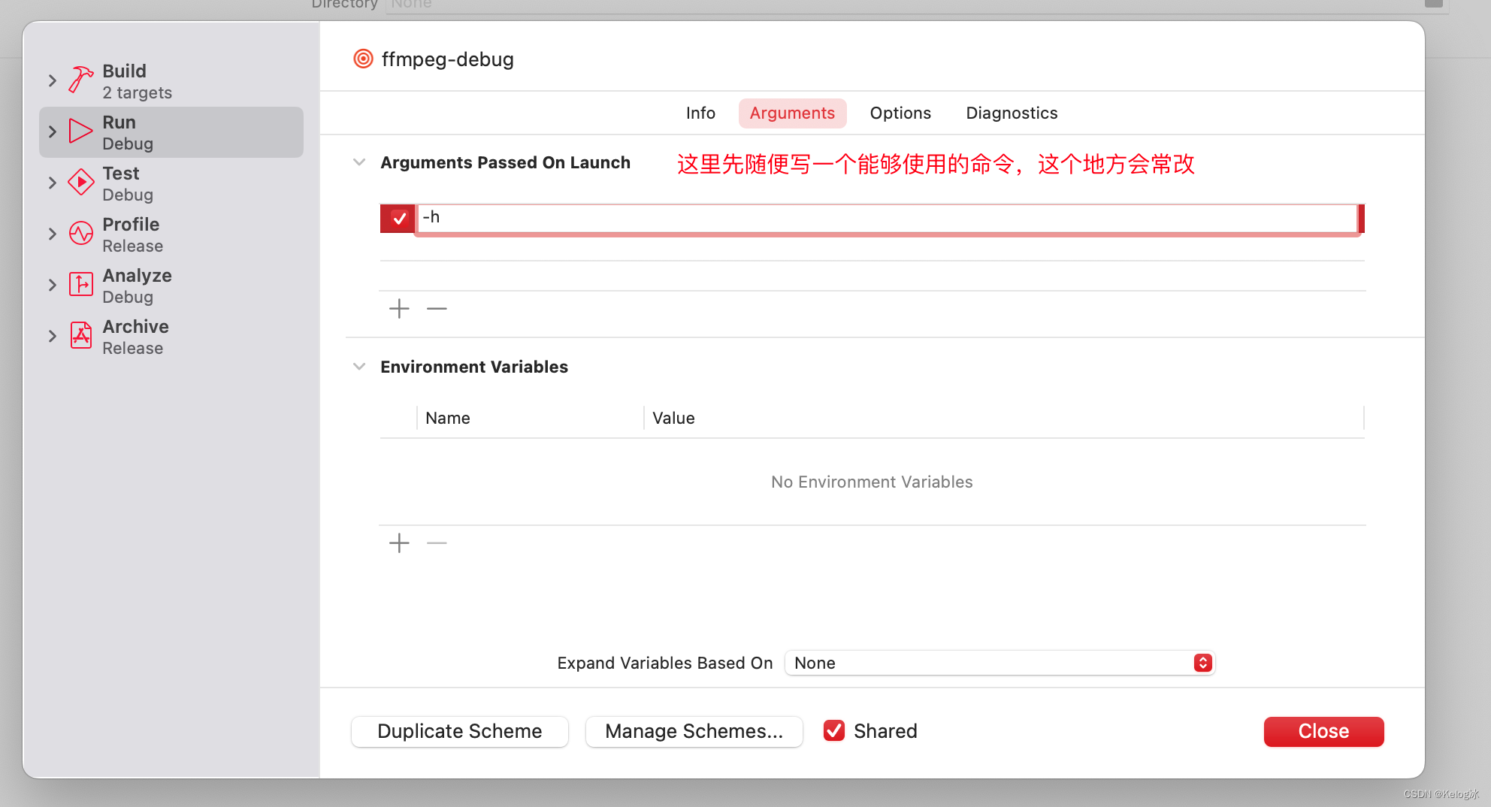The width and height of the screenshot is (1491, 807).
Task: Uncheck the -h argument checkbox
Action: coord(399,219)
